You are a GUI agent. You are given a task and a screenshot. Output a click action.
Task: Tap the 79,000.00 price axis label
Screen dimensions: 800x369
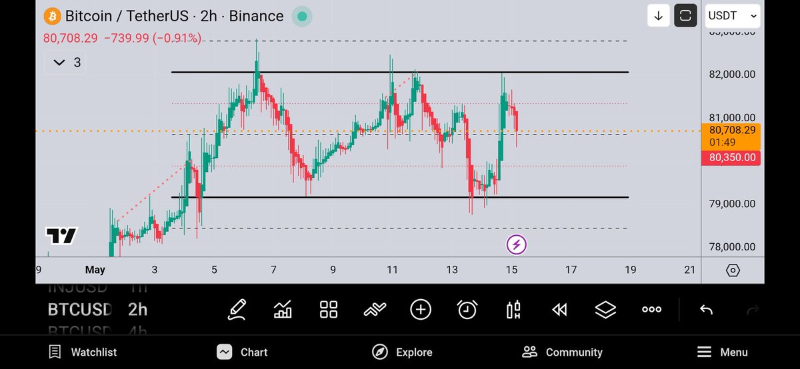pos(732,204)
